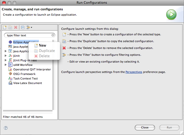Expand the Java Application node
This screenshot has width=184, height=135.
pos(6,51)
